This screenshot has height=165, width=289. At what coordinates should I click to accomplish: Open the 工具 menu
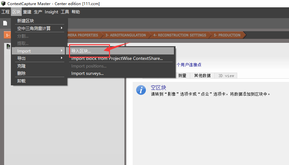(65, 12)
